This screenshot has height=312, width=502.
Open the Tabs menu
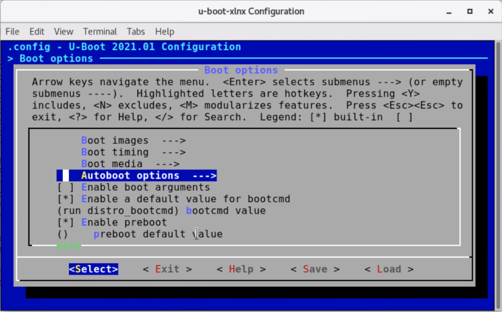[x=136, y=31]
